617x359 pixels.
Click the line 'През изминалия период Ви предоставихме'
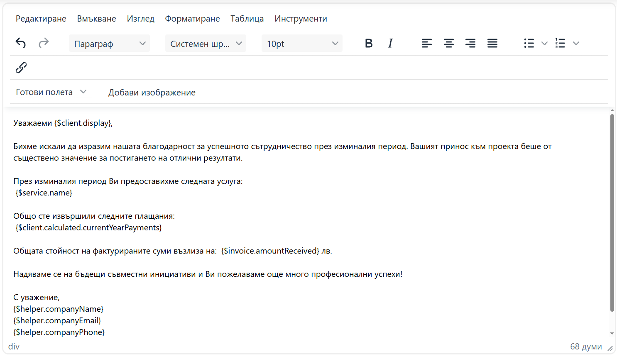pos(128,181)
